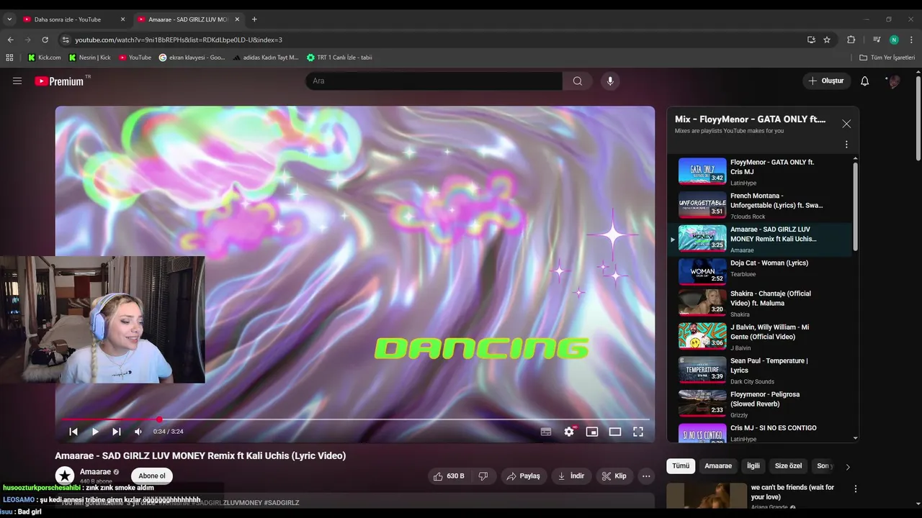Click Oluştur create button

point(827,81)
